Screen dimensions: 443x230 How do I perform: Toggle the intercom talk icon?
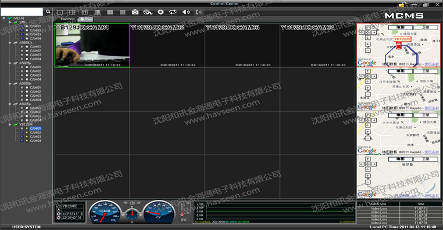199,12
